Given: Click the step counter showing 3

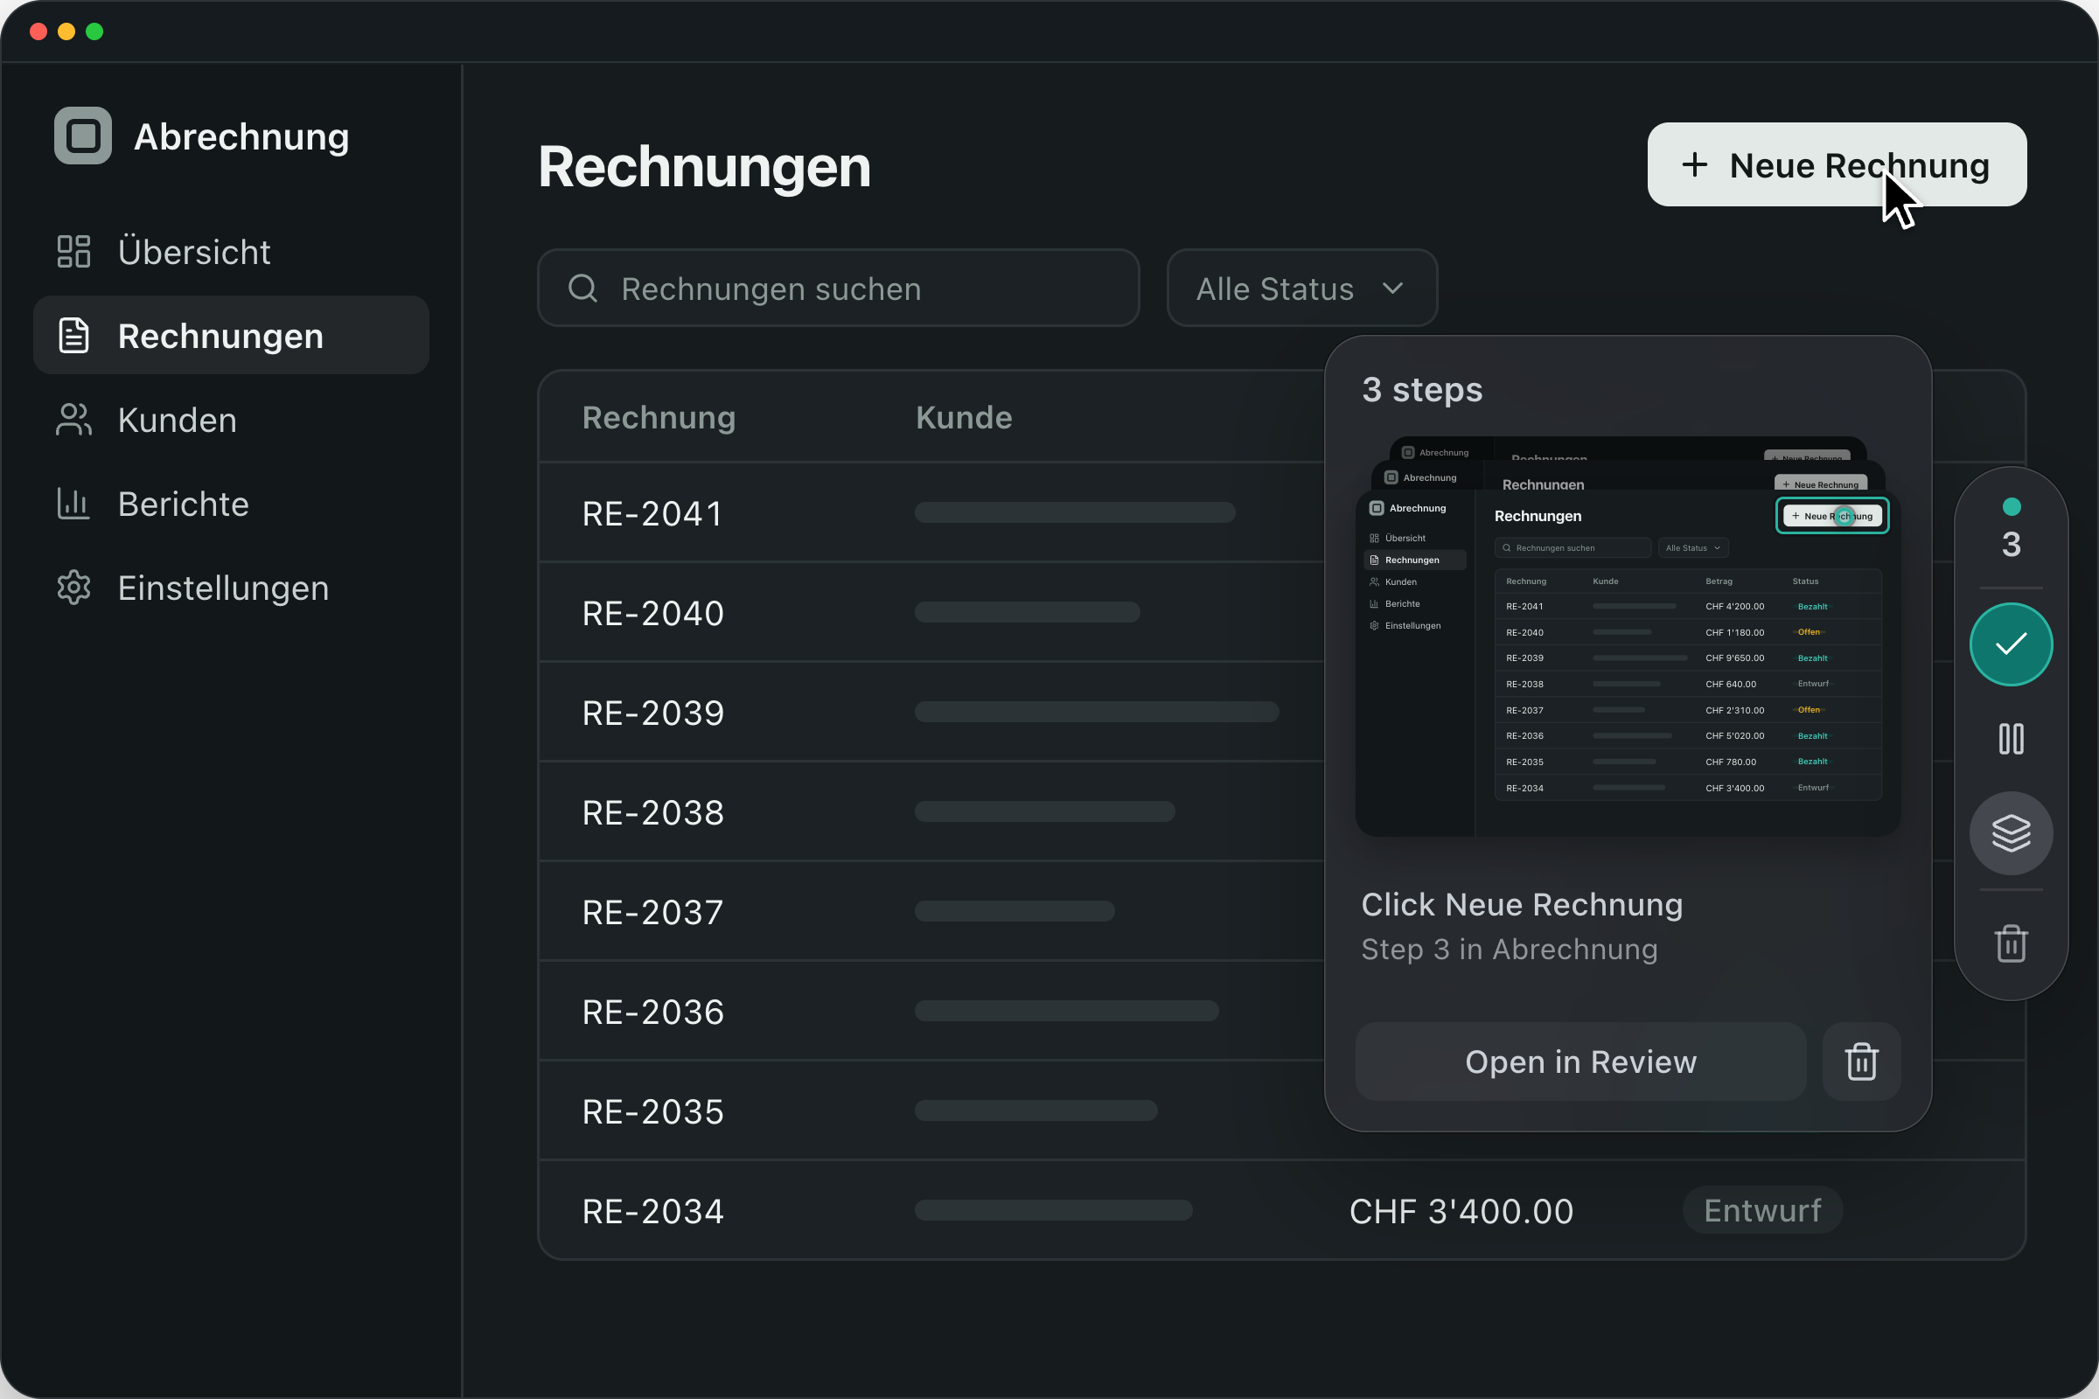Looking at the screenshot, I should point(2011,543).
